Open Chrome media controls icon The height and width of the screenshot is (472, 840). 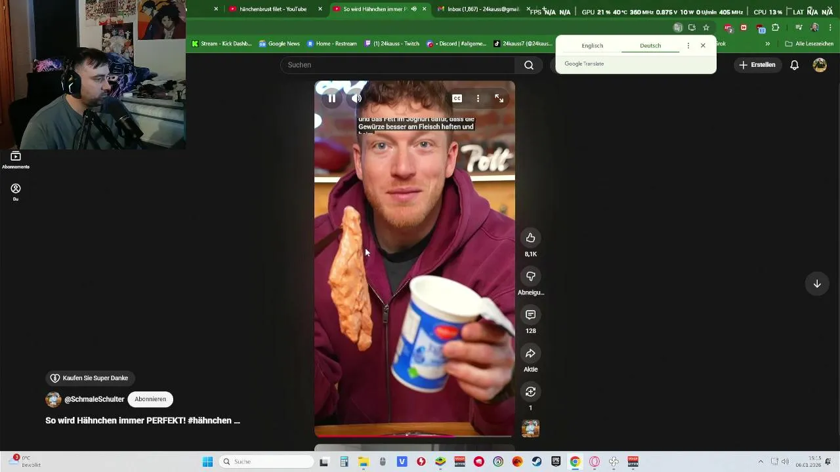[799, 28]
